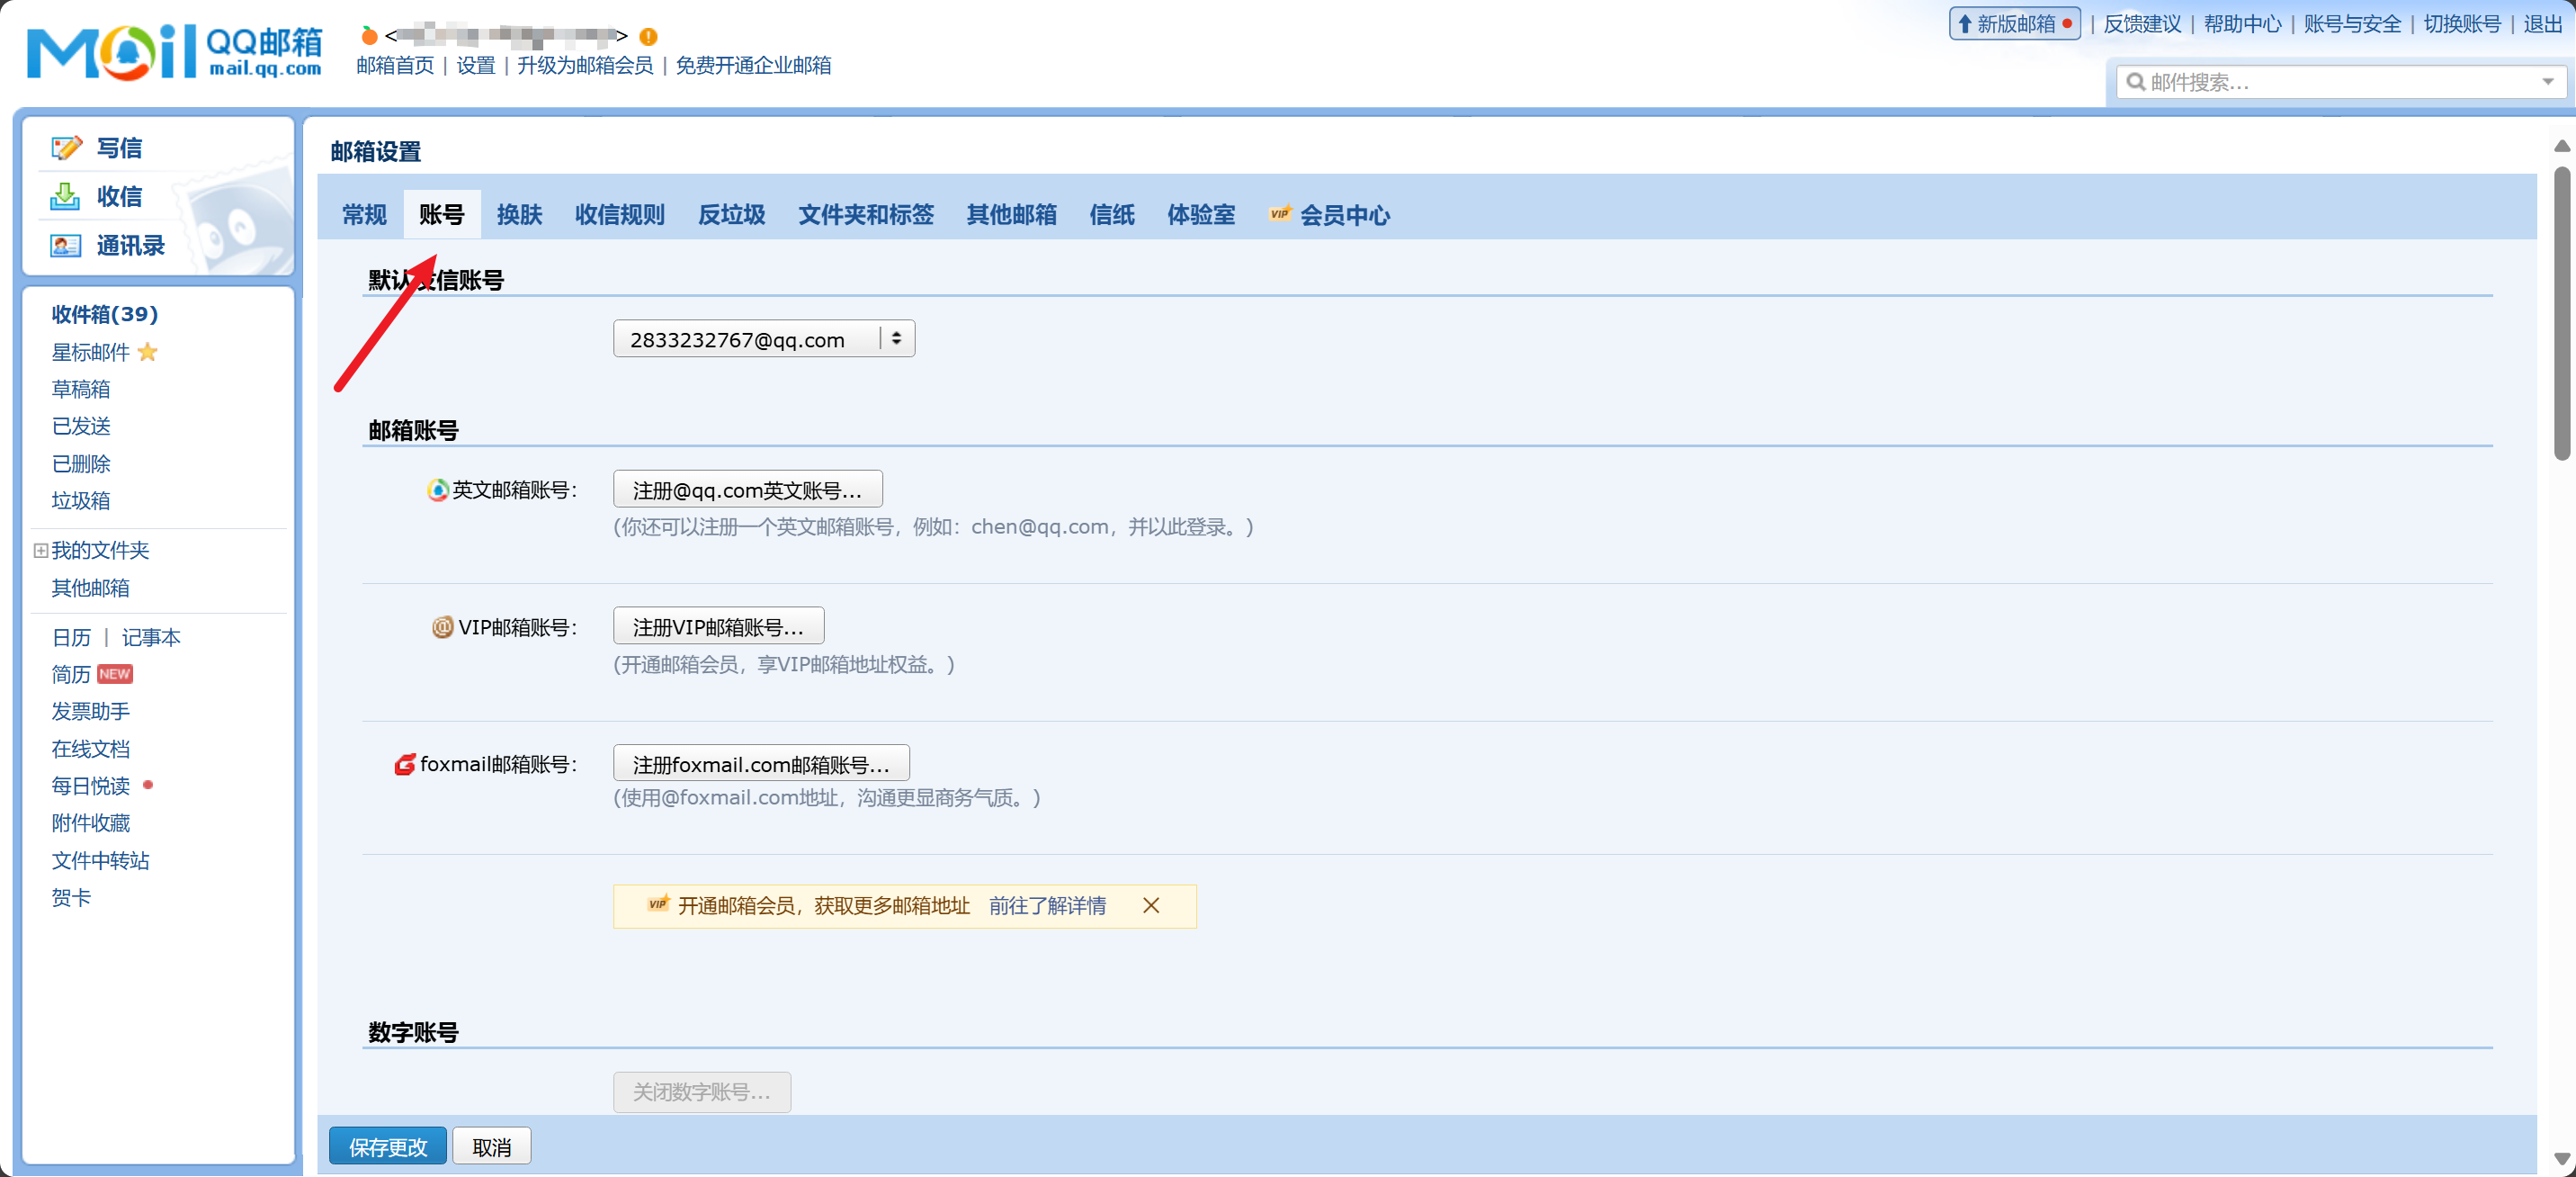Click the VIP badge icon next to 会员中心
This screenshot has height=1177, width=2576.
(1279, 213)
